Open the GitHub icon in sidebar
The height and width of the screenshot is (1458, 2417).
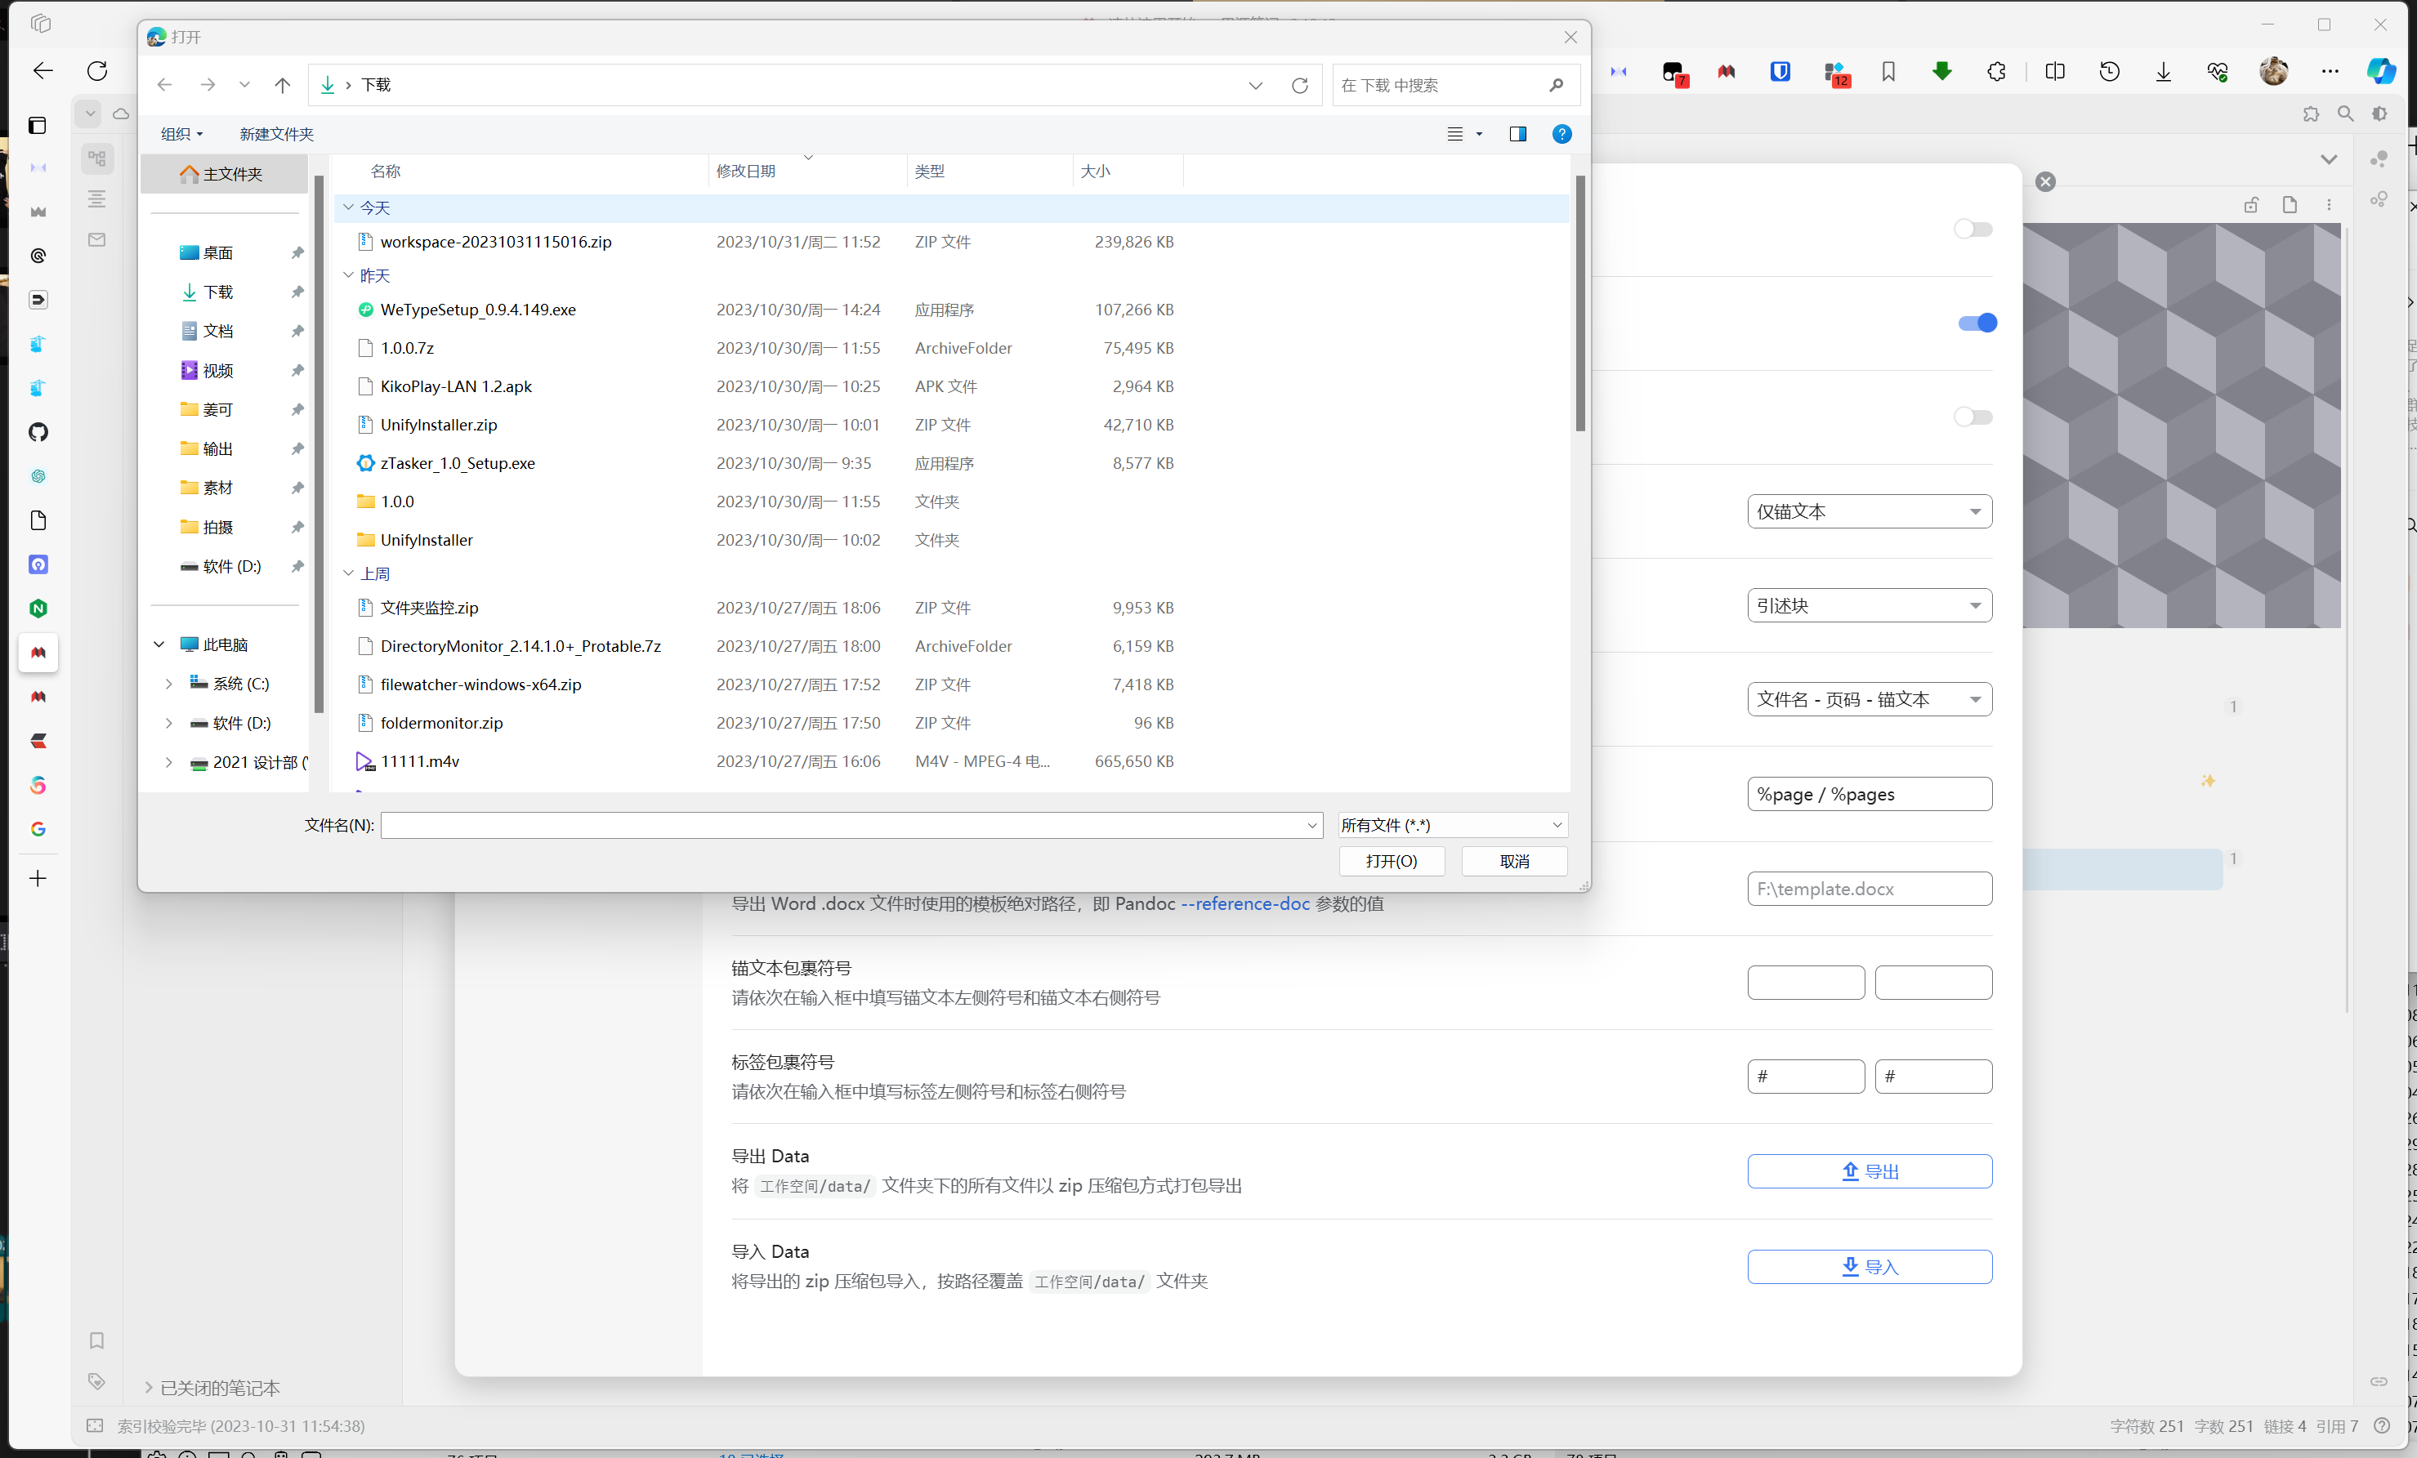[x=38, y=432]
